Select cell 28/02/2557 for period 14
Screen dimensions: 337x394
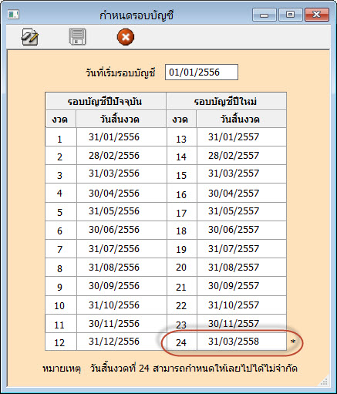click(241, 156)
